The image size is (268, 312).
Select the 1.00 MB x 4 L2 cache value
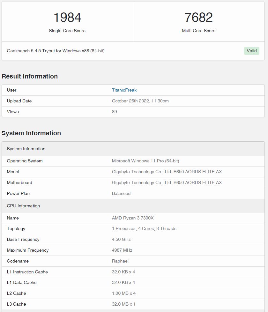point(124,293)
